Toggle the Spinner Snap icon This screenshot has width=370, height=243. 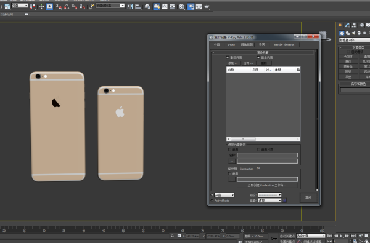coord(82,7)
